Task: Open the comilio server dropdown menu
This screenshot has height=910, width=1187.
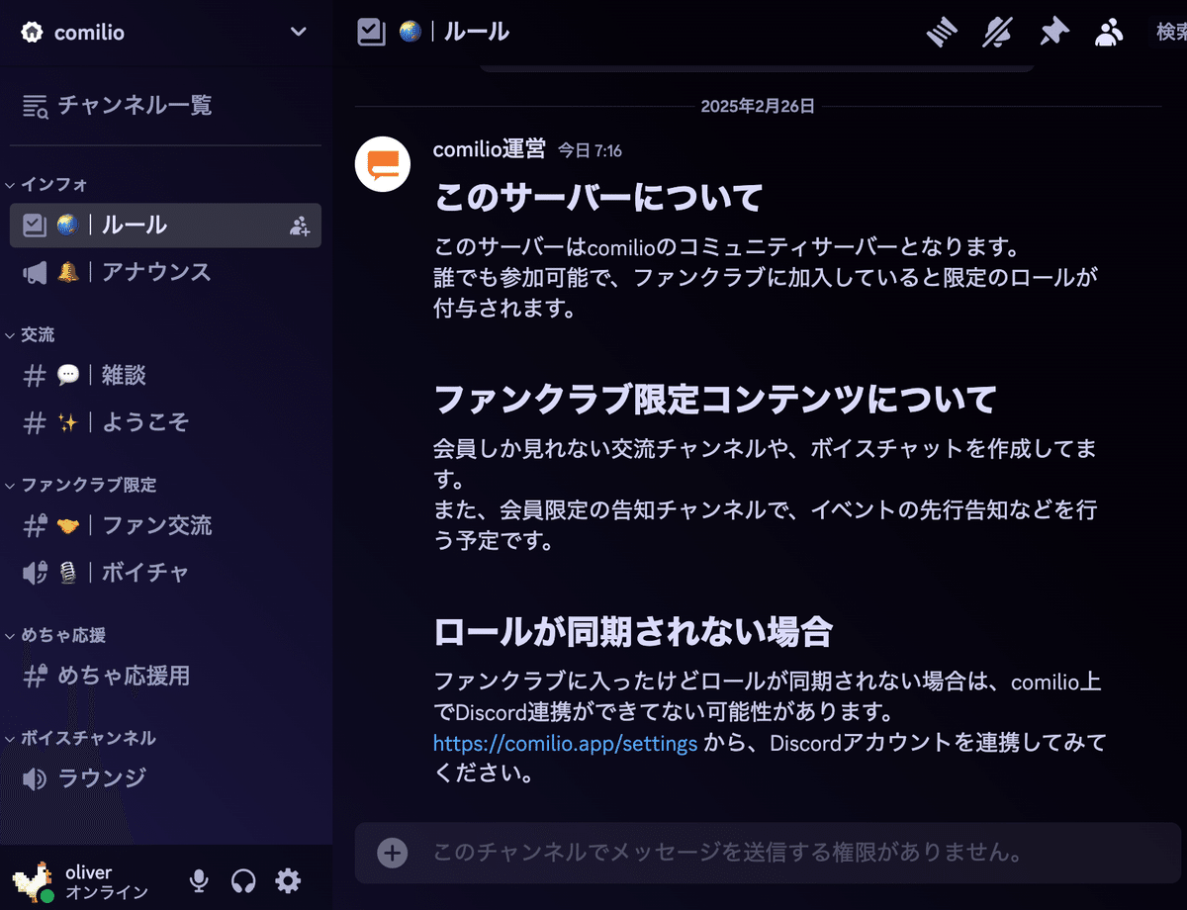Action: pyautogui.click(x=297, y=31)
